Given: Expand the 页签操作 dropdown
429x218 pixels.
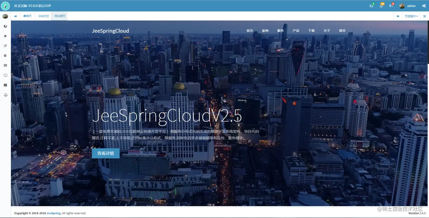Looking at the screenshot, I should point(411,16).
